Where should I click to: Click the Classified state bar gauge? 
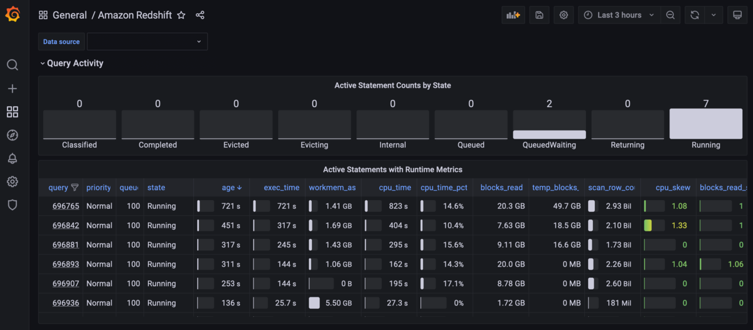pyautogui.click(x=80, y=125)
